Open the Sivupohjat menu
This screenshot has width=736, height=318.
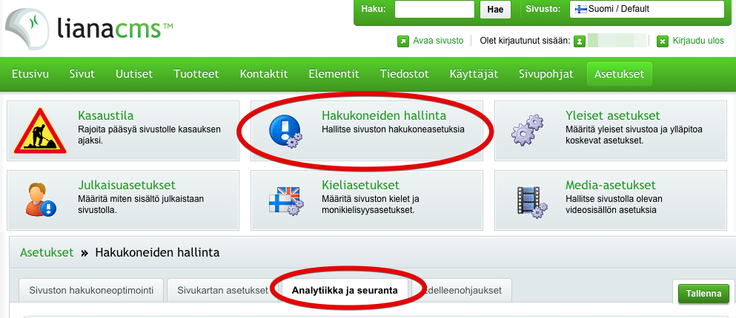(546, 74)
